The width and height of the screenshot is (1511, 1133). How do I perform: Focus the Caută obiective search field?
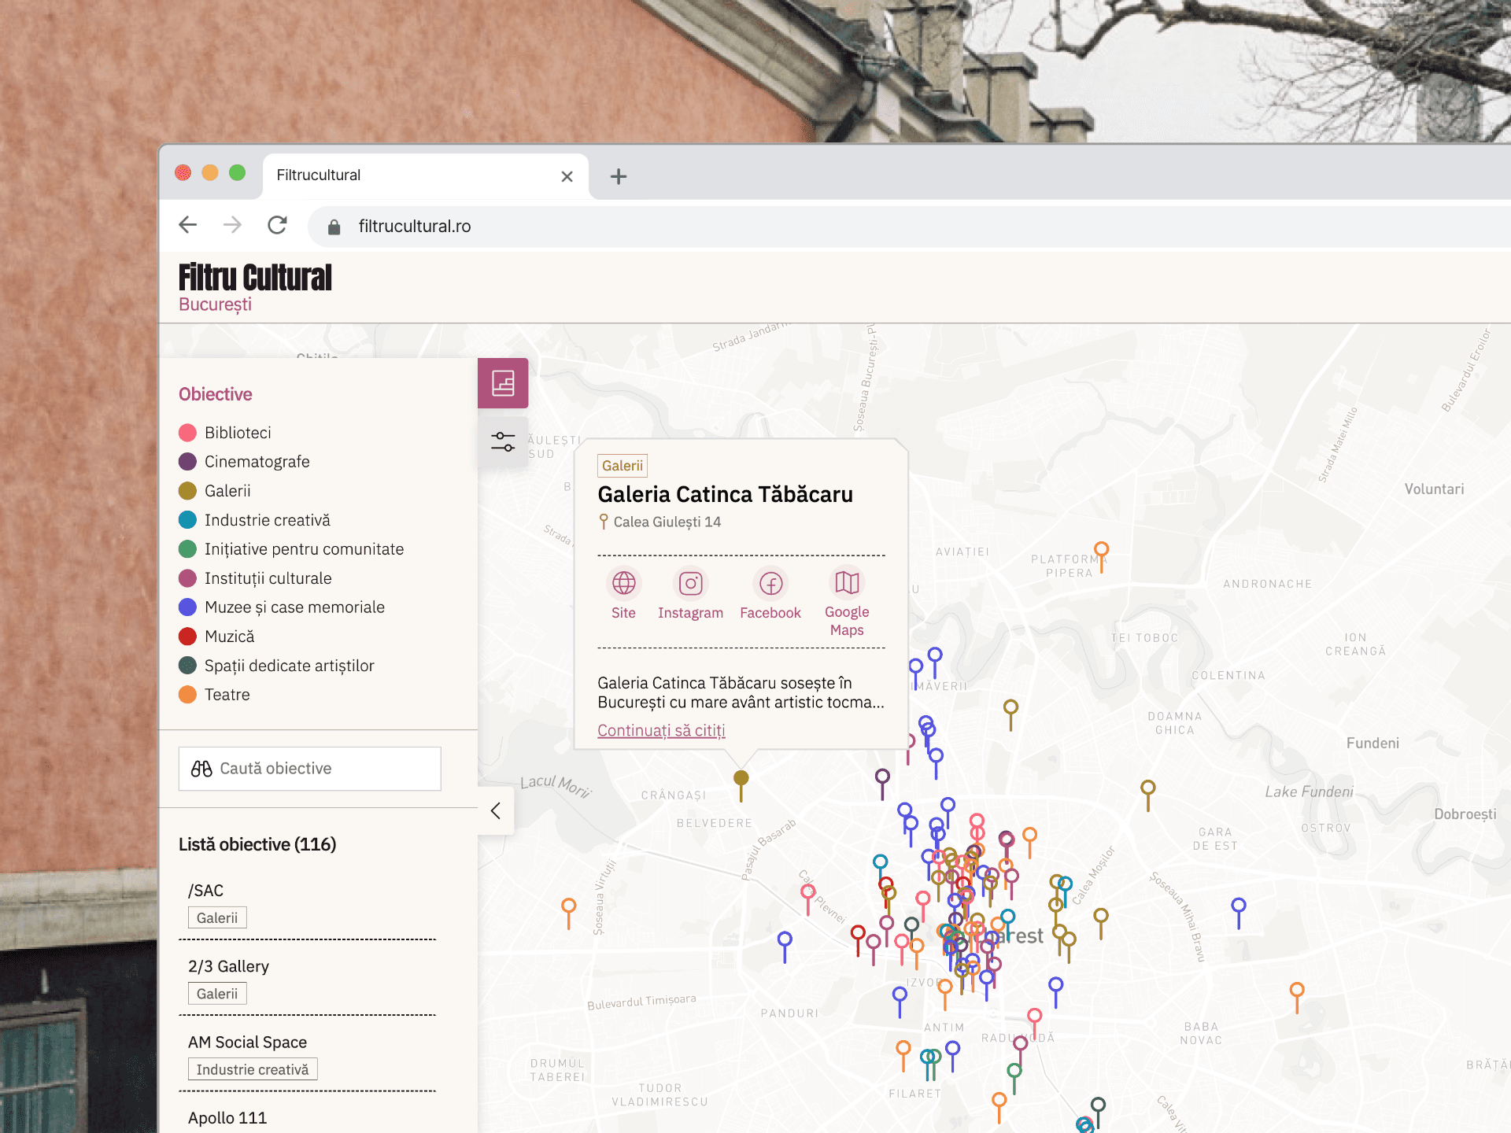pyautogui.click(x=310, y=769)
